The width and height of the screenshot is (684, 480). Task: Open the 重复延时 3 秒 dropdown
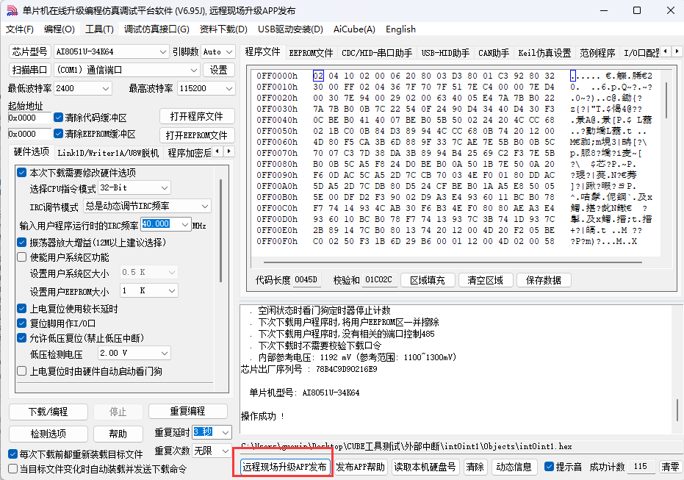[x=212, y=432]
